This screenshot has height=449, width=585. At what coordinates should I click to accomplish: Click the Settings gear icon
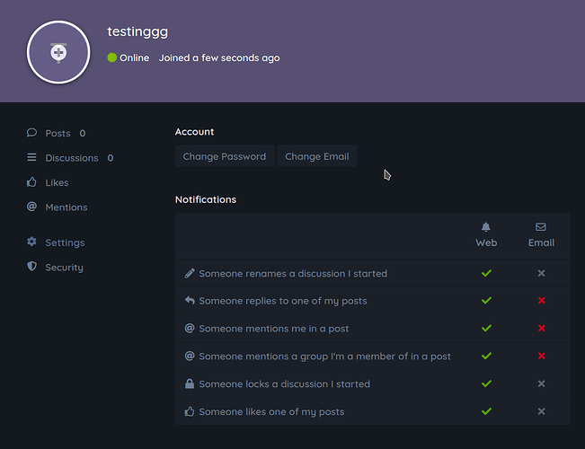pyautogui.click(x=31, y=242)
